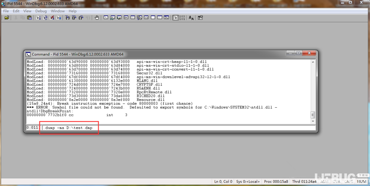Click Command window scrollbar down arrow
The width and height of the screenshot is (370, 186).
[313, 121]
